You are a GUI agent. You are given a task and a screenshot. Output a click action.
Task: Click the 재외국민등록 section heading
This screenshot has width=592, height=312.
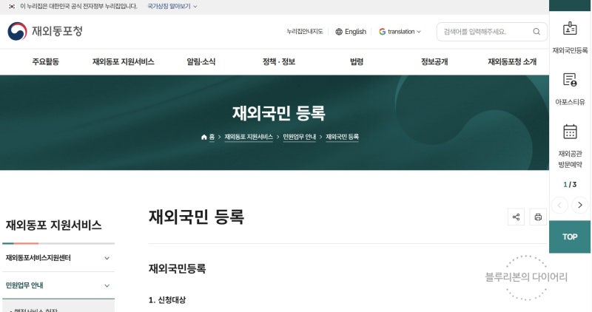point(177,268)
